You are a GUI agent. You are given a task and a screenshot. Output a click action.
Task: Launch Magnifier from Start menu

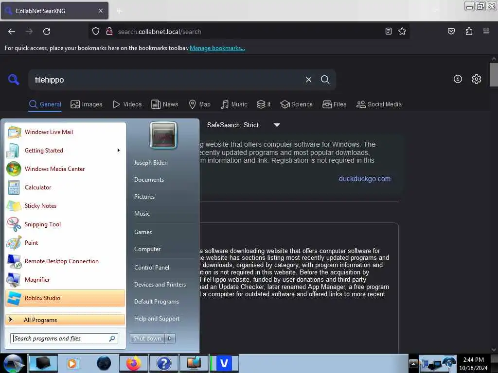pos(66,279)
